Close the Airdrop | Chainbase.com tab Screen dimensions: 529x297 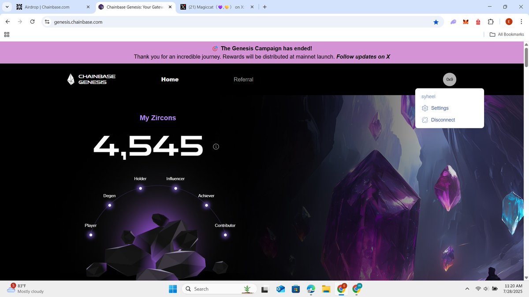coord(88,7)
